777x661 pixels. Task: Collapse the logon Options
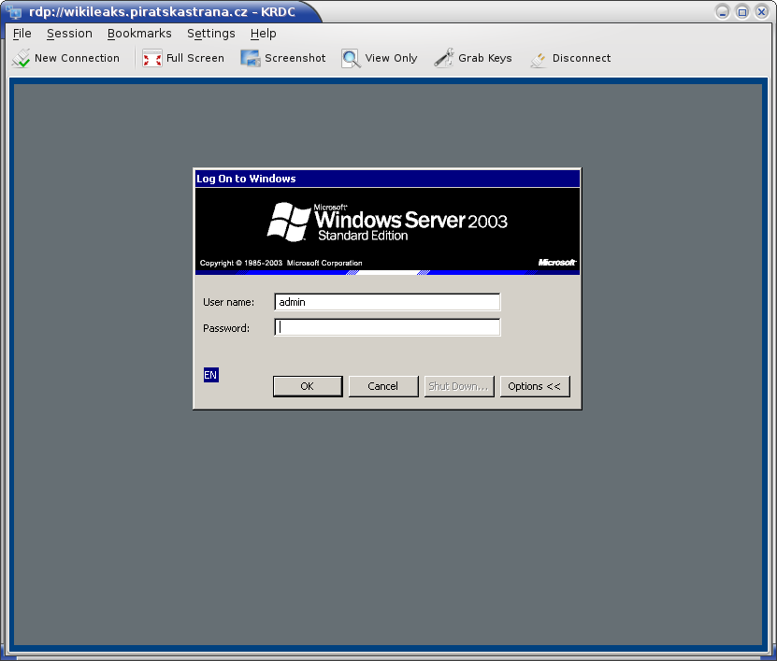[535, 386]
